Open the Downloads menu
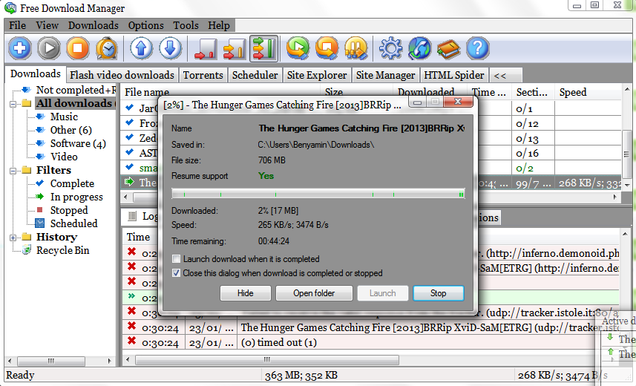The height and width of the screenshot is (386, 636). [94, 25]
